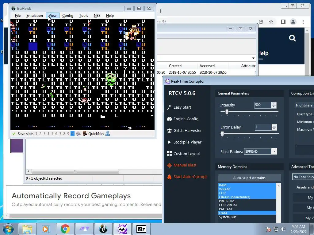Click the Stockpile Player play icon
314x235 pixels.
[169, 142]
